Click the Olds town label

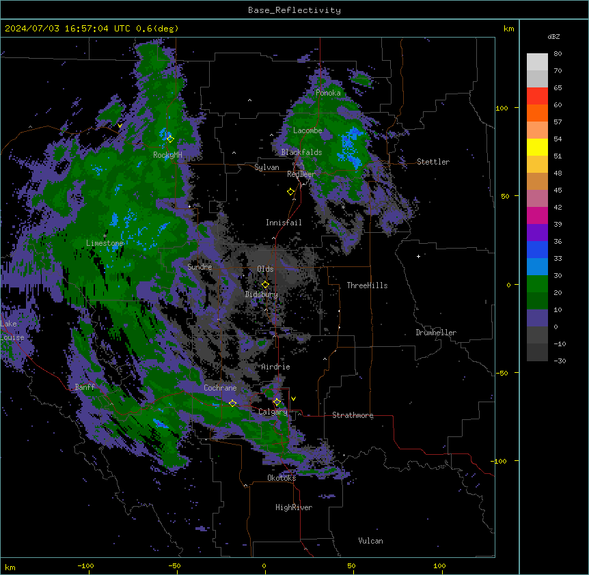(265, 269)
